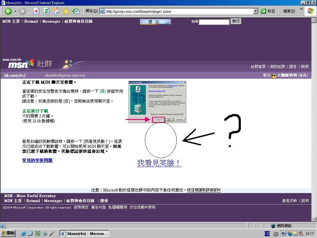Click the Windows flag throbber logo
Image resolution: width=317 pixels, height=238 pixels.
(x=310, y=11)
